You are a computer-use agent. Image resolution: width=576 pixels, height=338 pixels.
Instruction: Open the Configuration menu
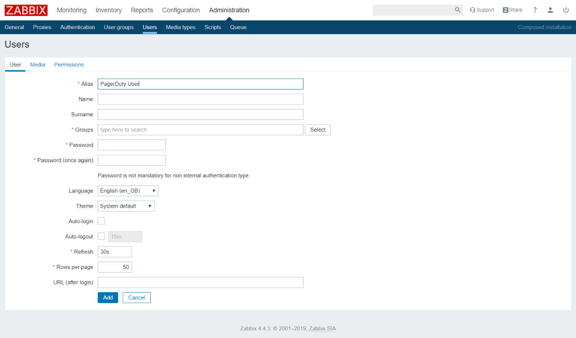pyautogui.click(x=181, y=10)
